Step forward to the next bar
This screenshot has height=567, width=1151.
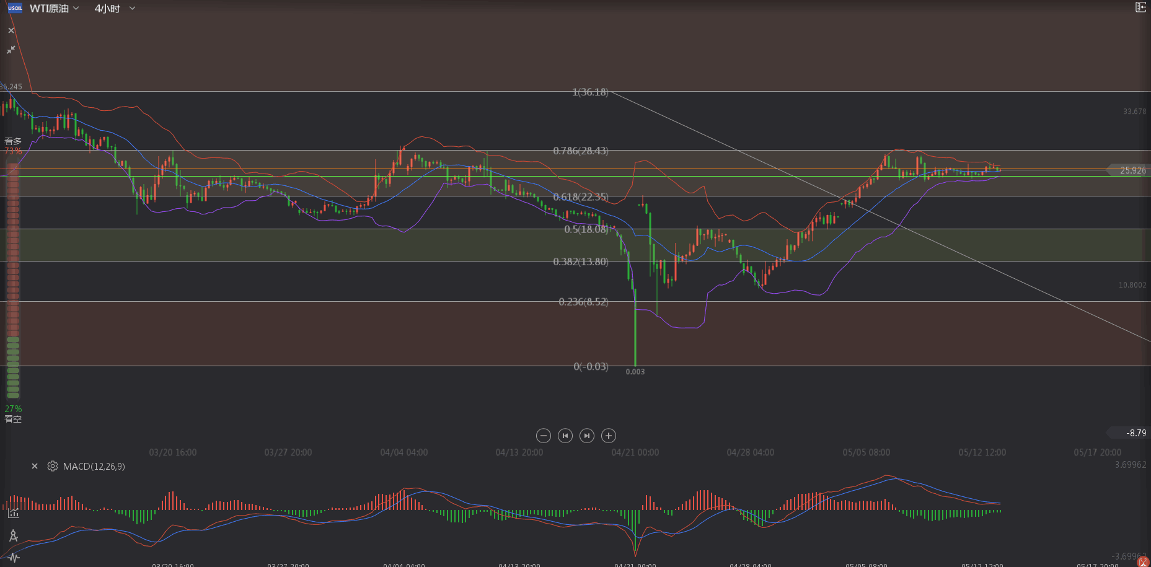(587, 436)
